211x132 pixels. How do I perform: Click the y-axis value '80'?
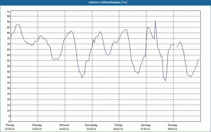coord(8,33)
